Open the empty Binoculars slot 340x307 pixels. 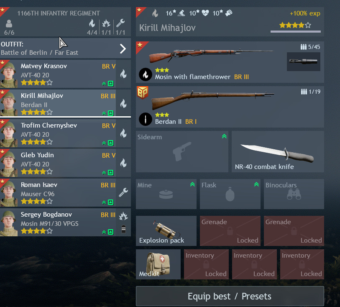pyautogui.click(x=294, y=194)
